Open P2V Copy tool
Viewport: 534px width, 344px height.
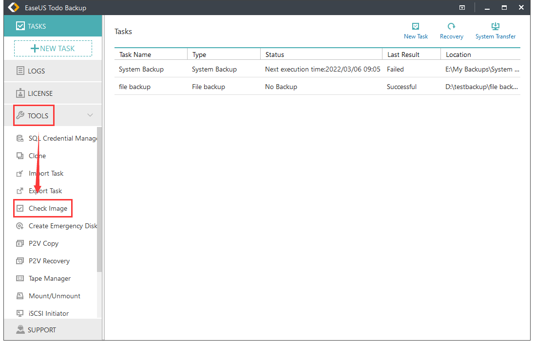coord(43,243)
